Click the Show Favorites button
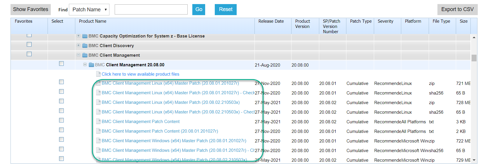This screenshot has width=478, height=164. [x=31, y=9]
